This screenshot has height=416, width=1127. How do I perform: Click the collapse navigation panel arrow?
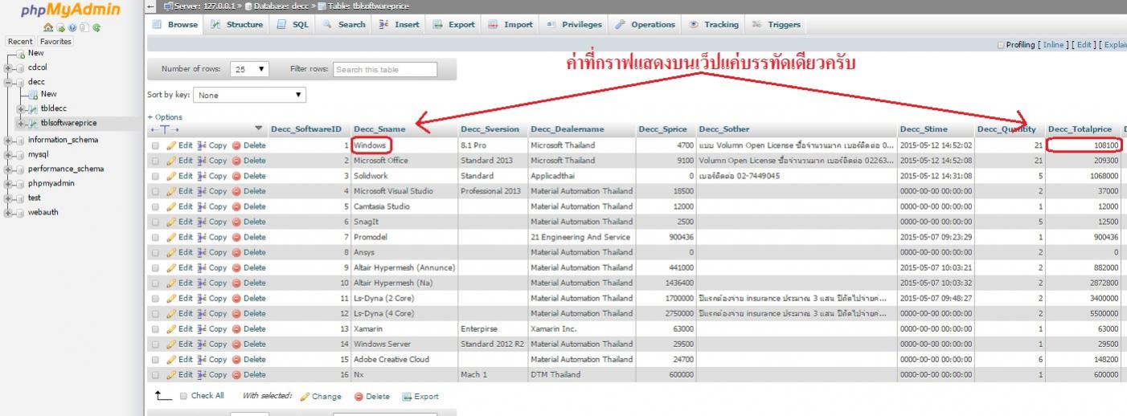152,6
